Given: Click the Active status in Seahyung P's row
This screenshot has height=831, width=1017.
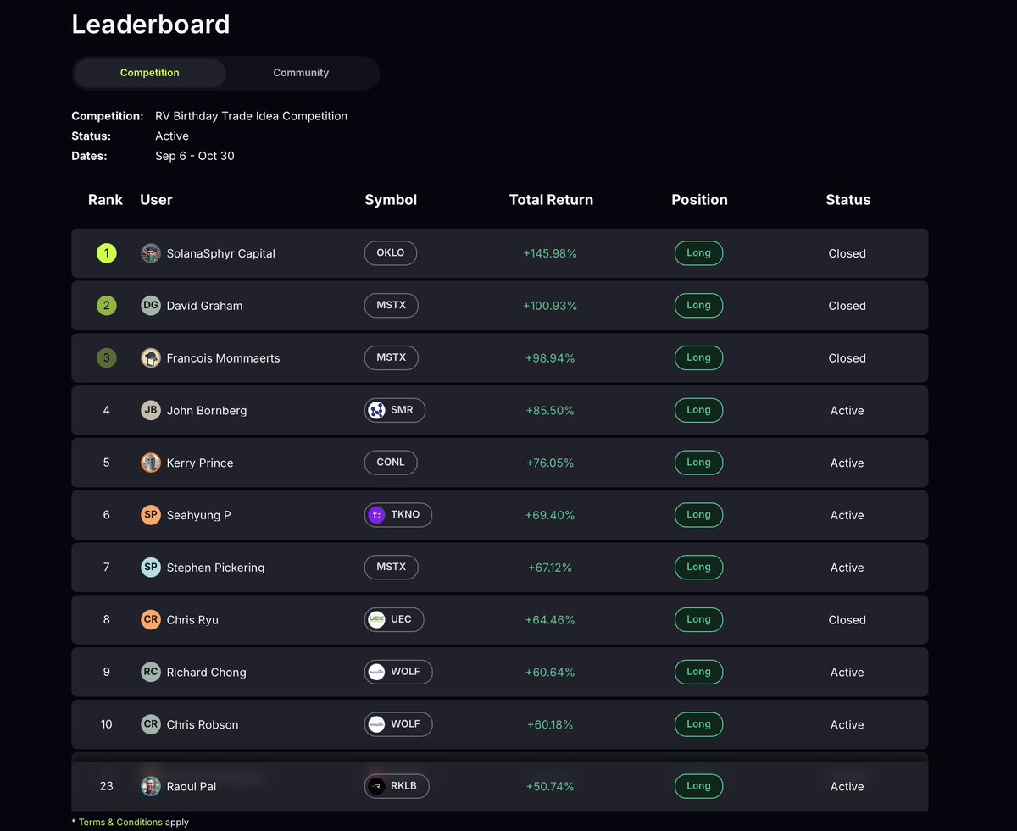Looking at the screenshot, I should click(x=847, y=515).
